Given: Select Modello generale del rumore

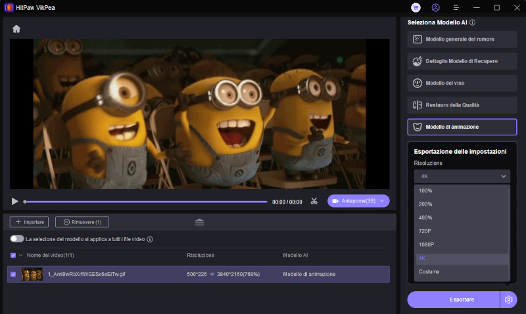Looking at the screenshot, I should tap(462, 39).
